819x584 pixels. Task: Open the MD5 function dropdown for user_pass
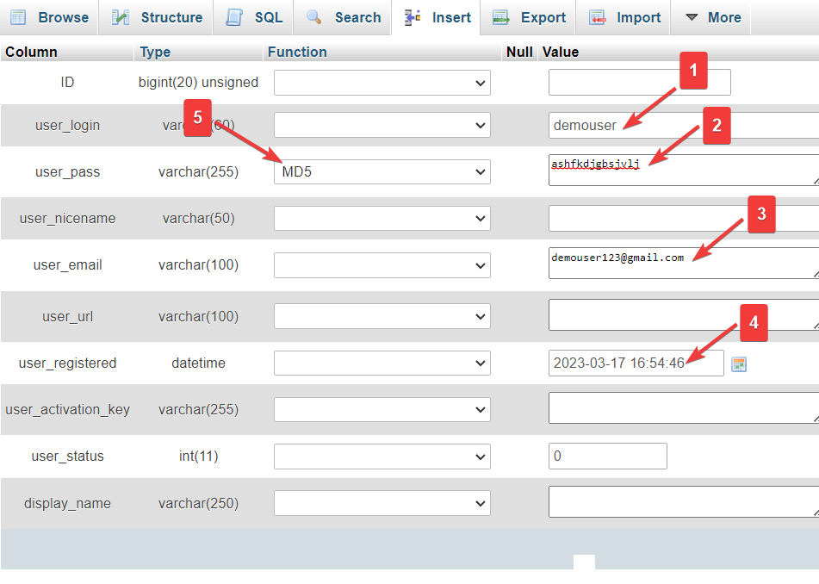pyautogui.click(x=382, y=171)
